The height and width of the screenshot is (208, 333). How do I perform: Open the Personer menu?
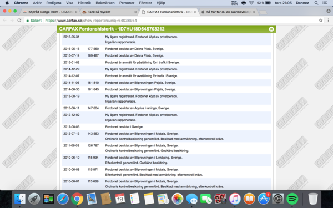point(127,3)
